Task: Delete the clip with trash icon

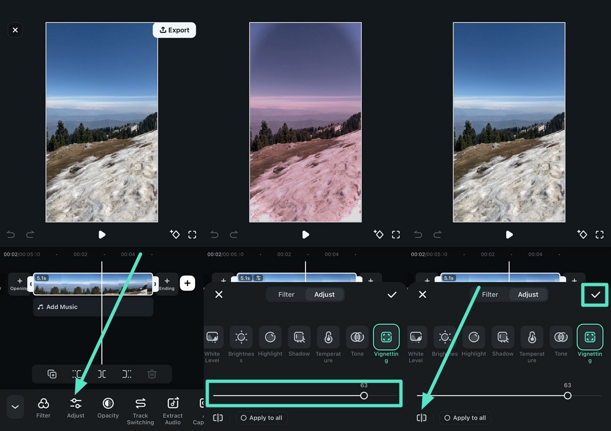Action: tap(152, 374)
